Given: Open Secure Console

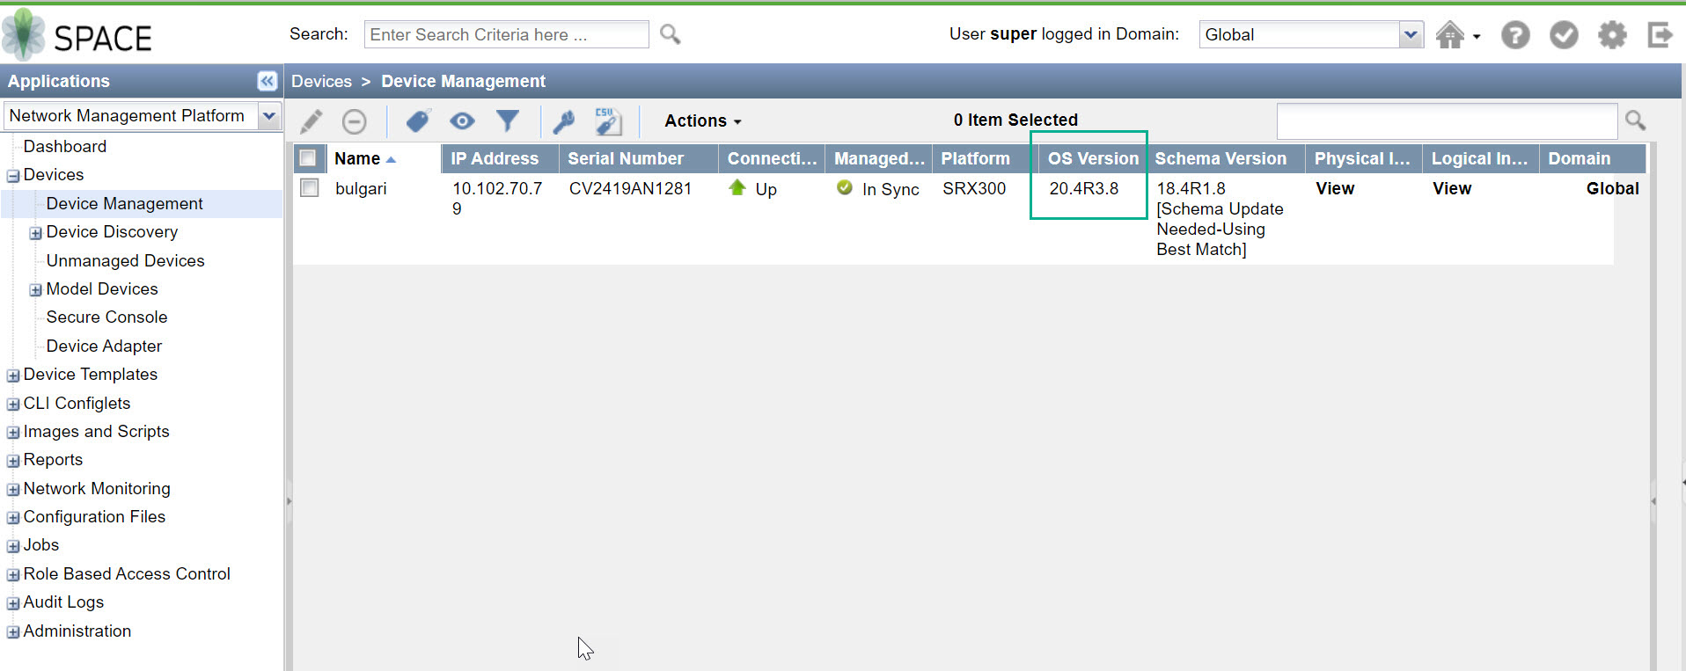Looking at the screenshot, I should (106, 317).
